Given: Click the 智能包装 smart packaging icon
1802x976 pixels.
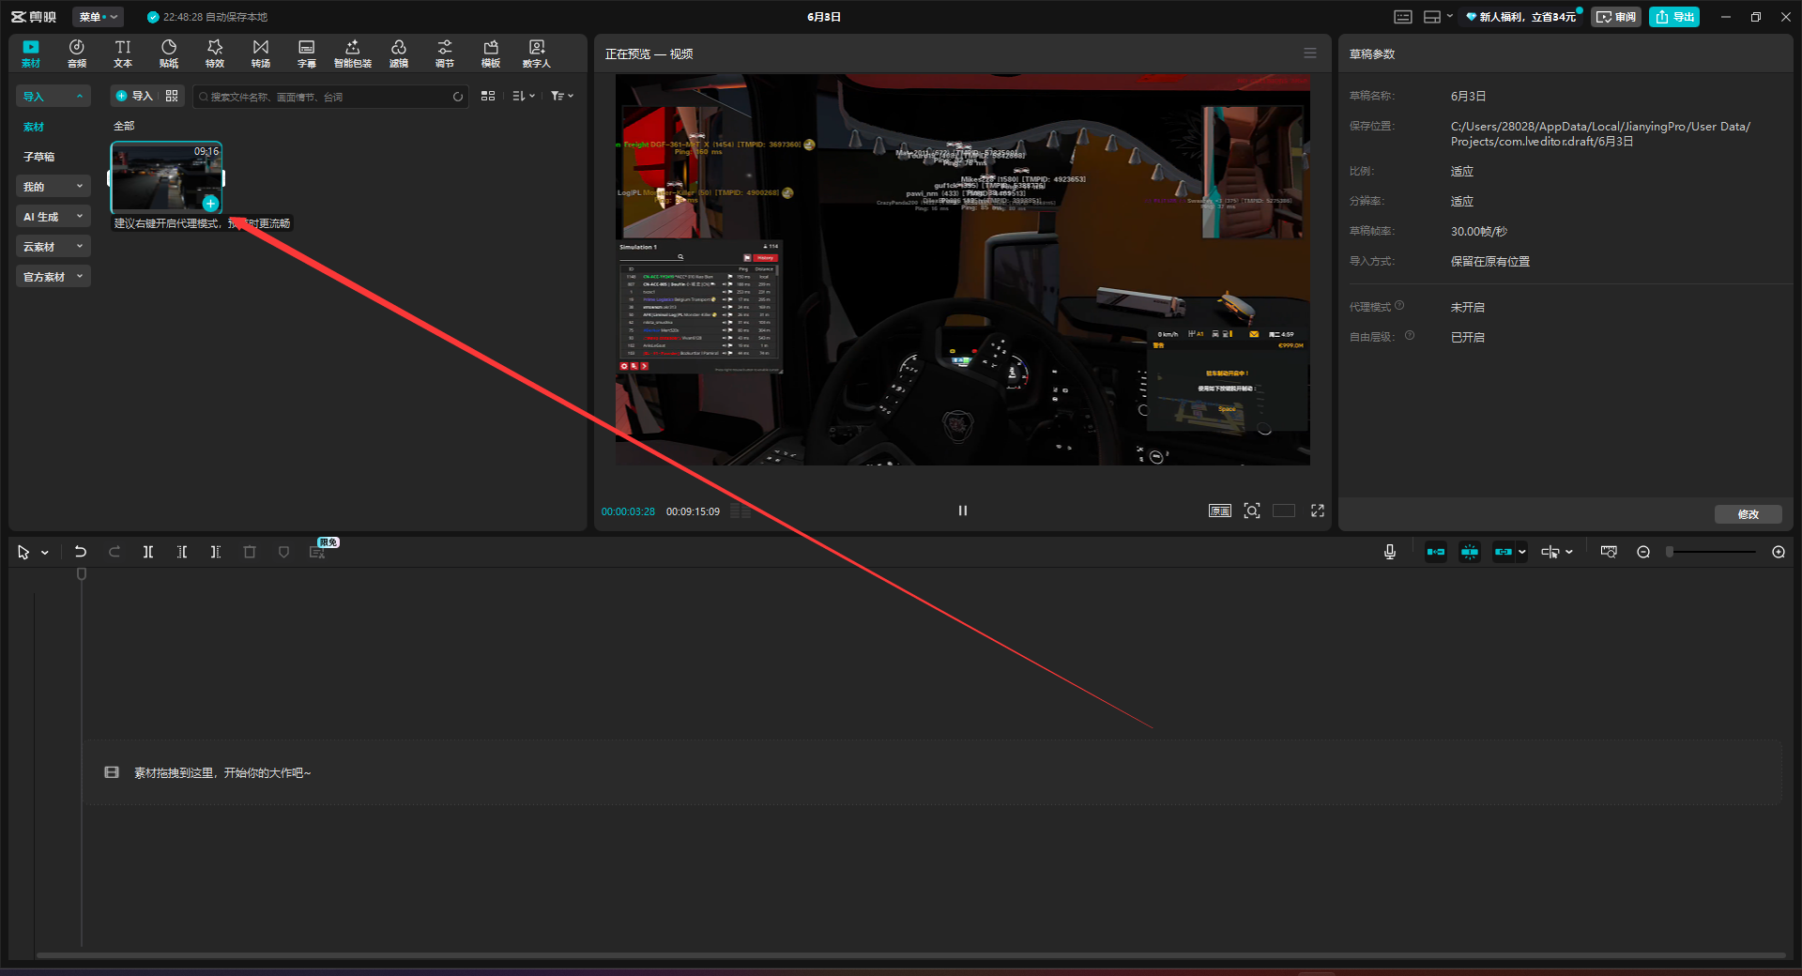Looking at the screenshot, I should pos(353,53).
